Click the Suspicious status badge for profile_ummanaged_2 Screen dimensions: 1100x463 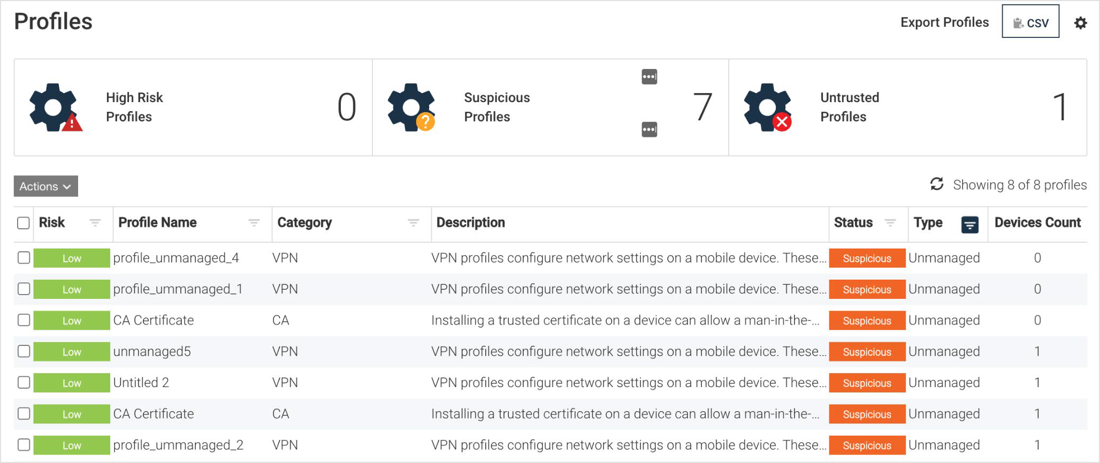[867, 445]
